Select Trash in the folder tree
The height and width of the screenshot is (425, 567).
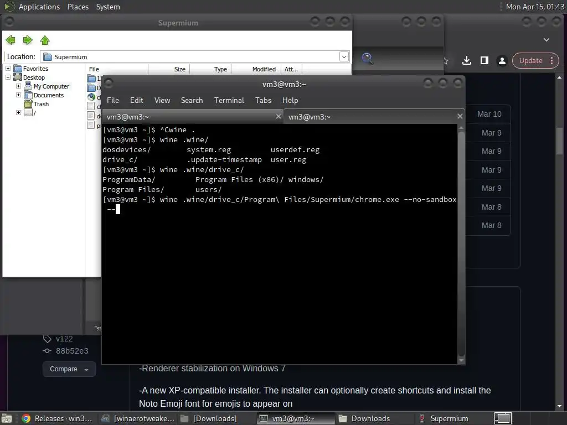(x=41, y=104)
